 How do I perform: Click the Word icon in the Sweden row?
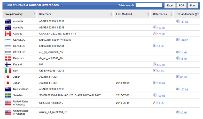click(155, 95)
